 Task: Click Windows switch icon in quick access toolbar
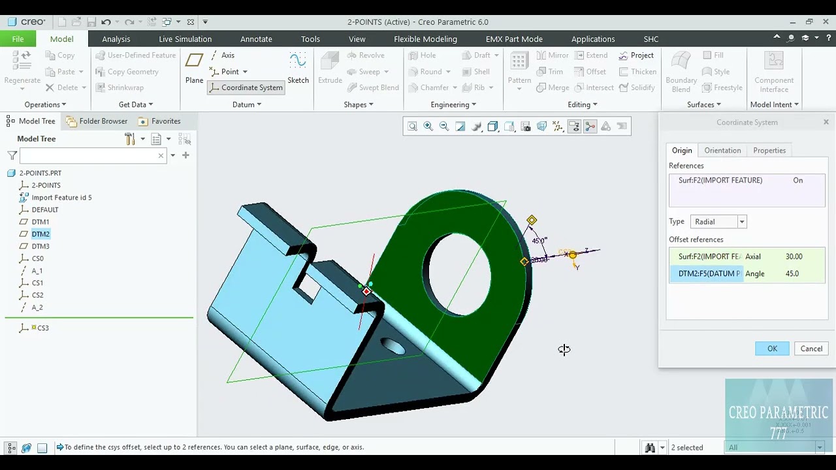point(167,22)
